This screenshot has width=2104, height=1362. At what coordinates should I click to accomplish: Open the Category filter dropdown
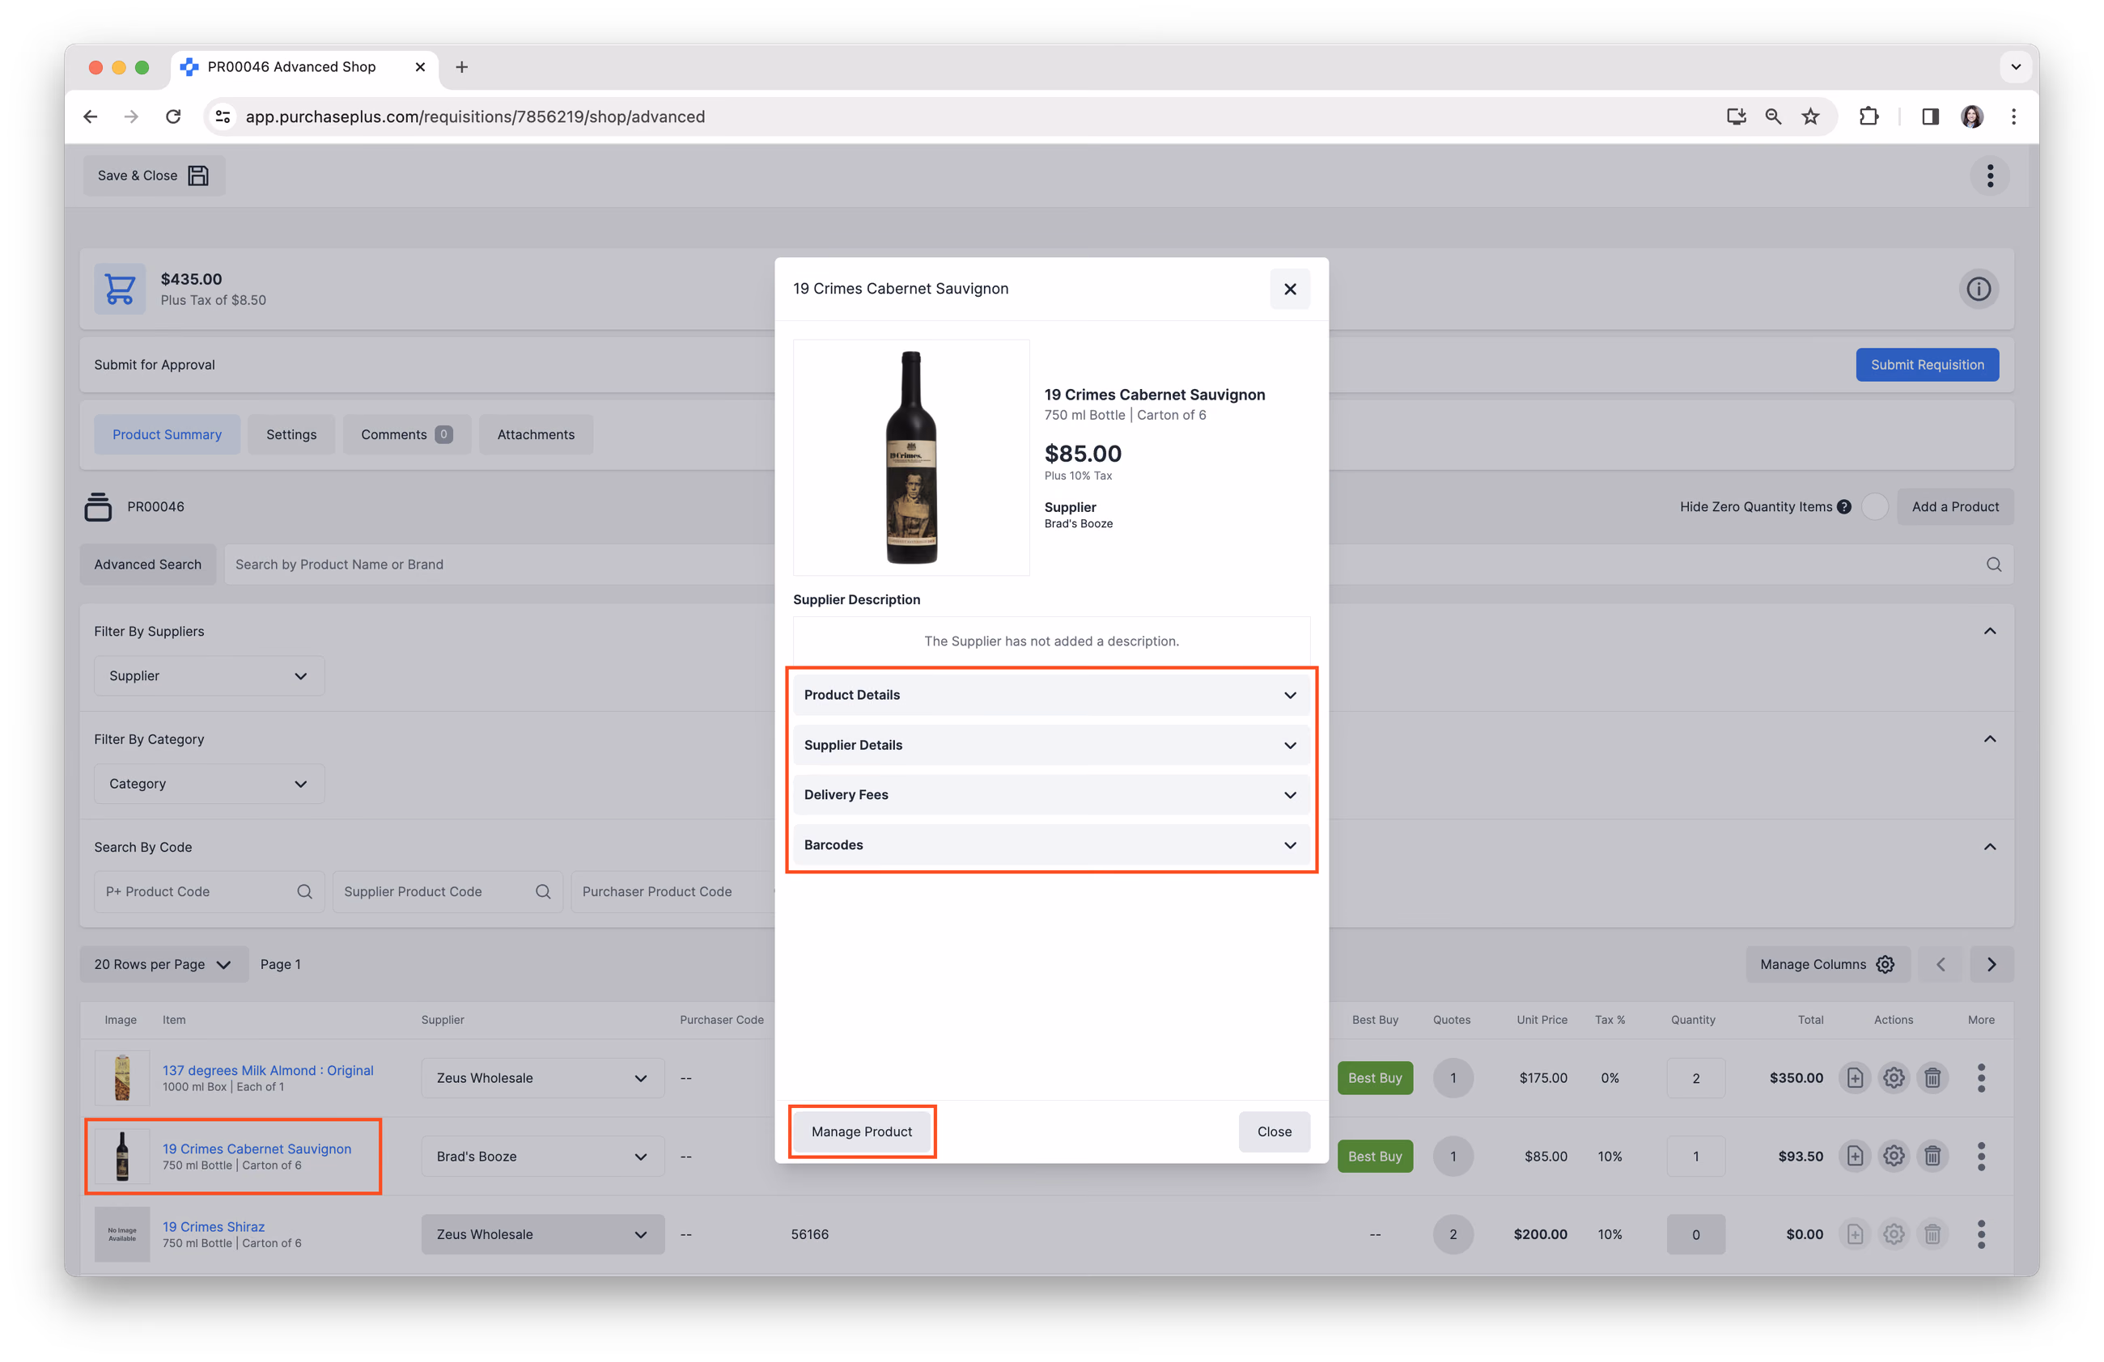click(x=209, y=784)
